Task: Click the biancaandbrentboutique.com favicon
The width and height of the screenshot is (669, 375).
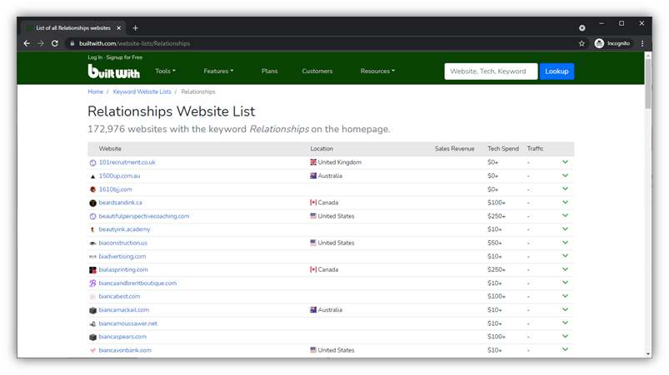Action: pos(92,284)
